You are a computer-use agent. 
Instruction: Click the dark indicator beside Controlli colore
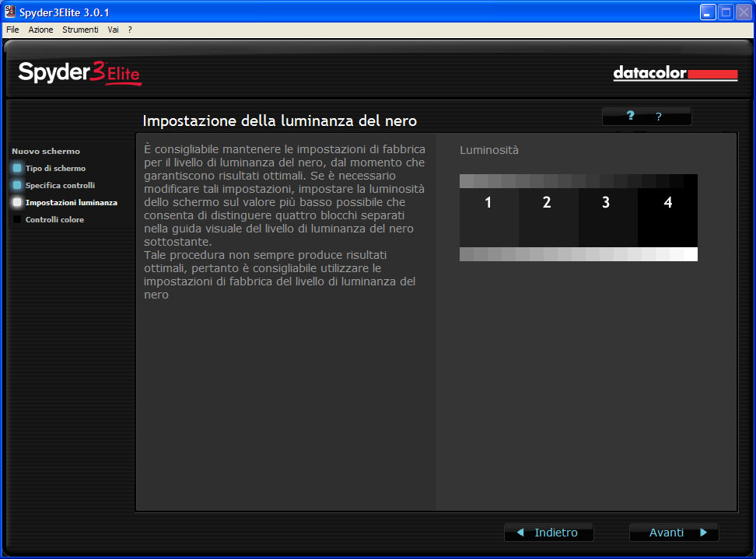(17, 220)
